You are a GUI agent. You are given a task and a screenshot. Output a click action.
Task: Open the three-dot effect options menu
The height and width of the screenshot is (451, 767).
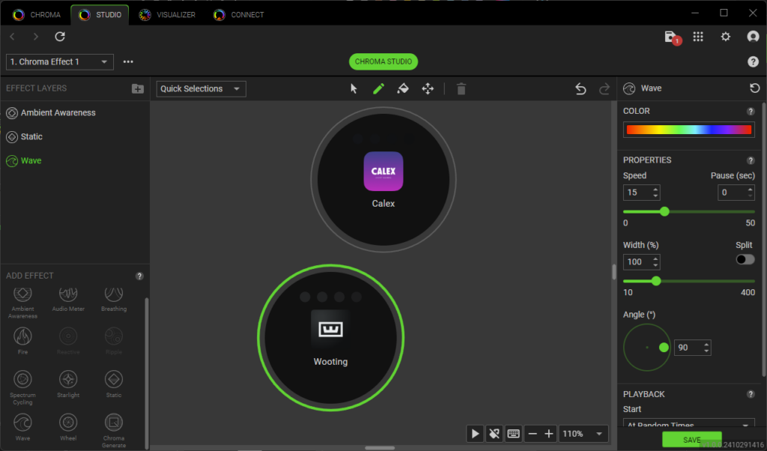[128, 61]
